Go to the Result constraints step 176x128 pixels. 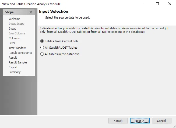tap(20, 53)
